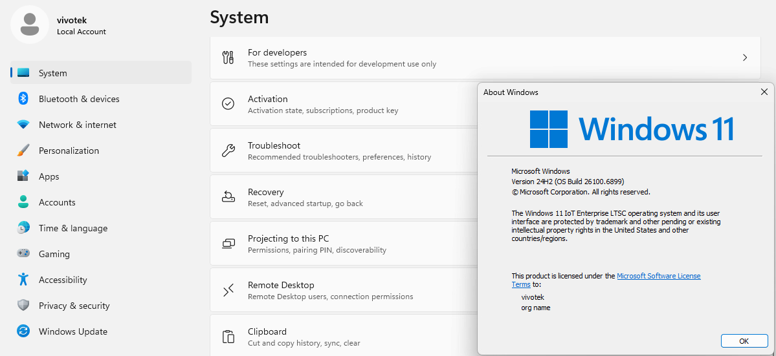Image resolution: width=776 pixels, height=356 pixels.
Task: Click the Remote Desktop icon
Action: (228, 290)
